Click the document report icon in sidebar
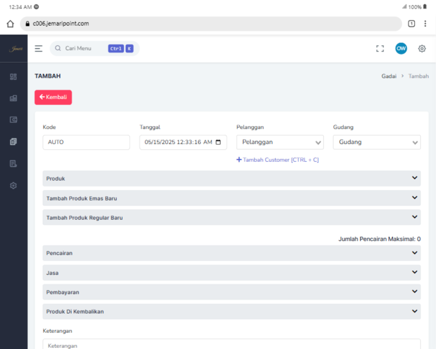 click(13, 164)
